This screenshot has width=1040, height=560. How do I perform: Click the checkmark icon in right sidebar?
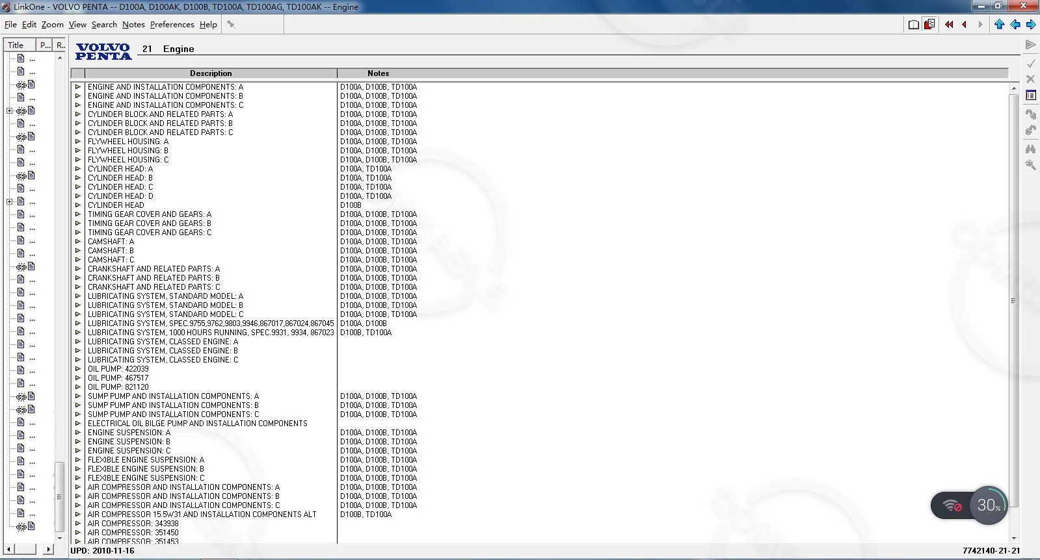coord(1031,63)
